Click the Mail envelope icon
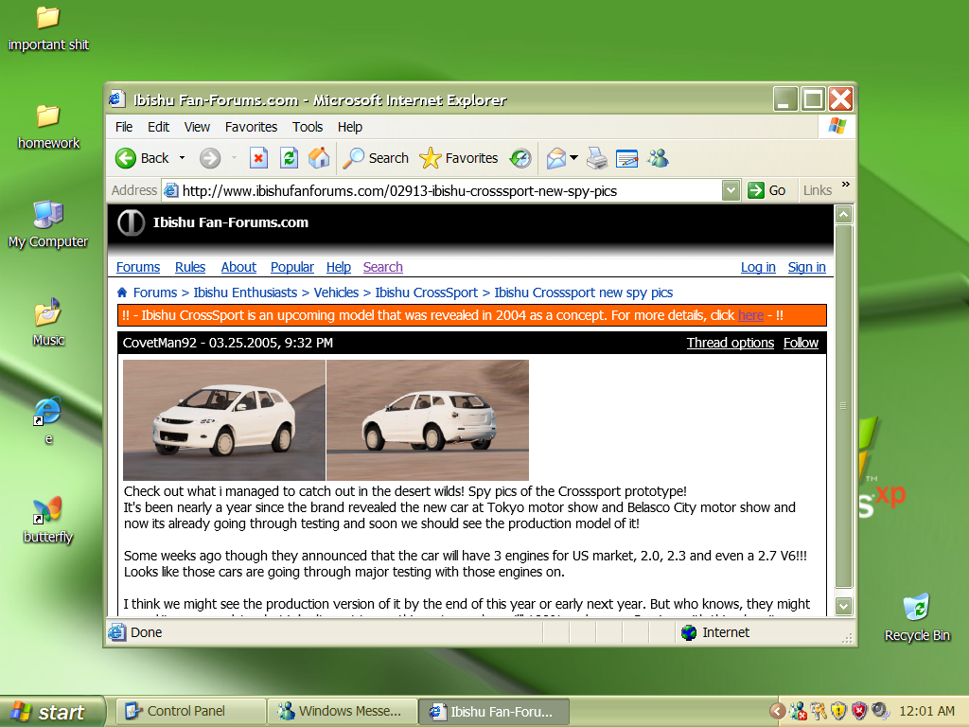The image size is (969, 727). 556,158
